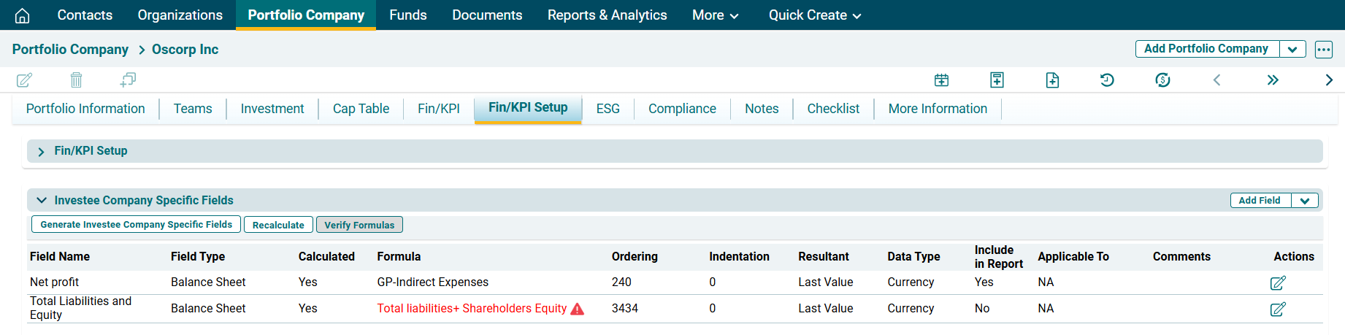The image size is (1345, 335).
Task: Edit the Net profit field row
Action: pos(1277,283)
